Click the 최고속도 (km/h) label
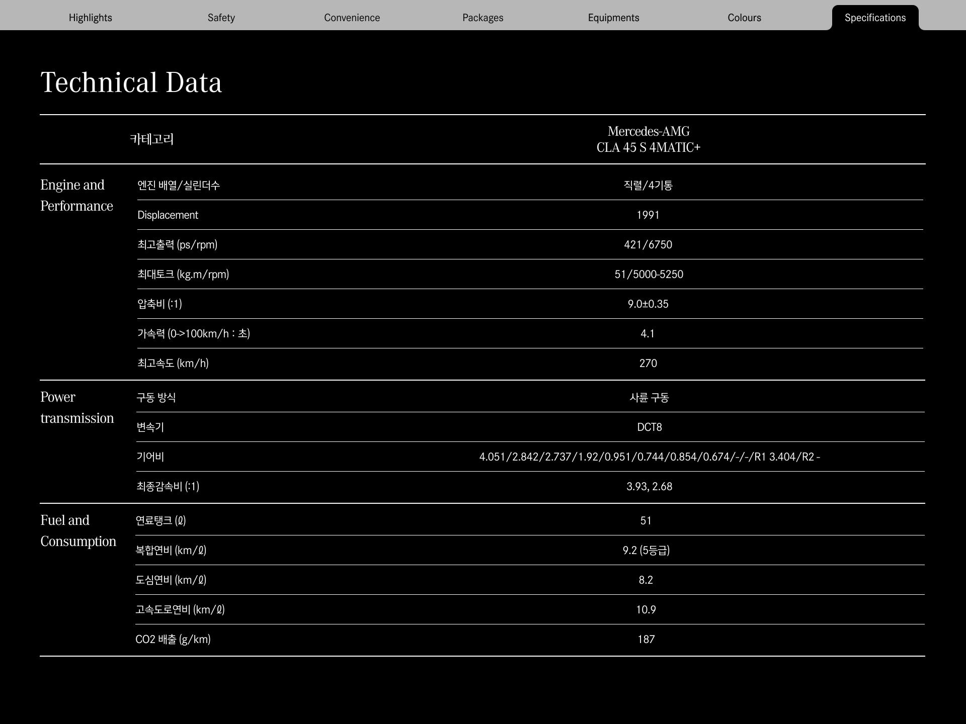Viewport: 966px width, 724px height. (173, 364)
